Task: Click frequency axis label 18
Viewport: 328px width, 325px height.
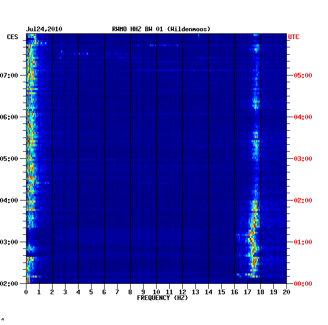Action: click(260, 292)
